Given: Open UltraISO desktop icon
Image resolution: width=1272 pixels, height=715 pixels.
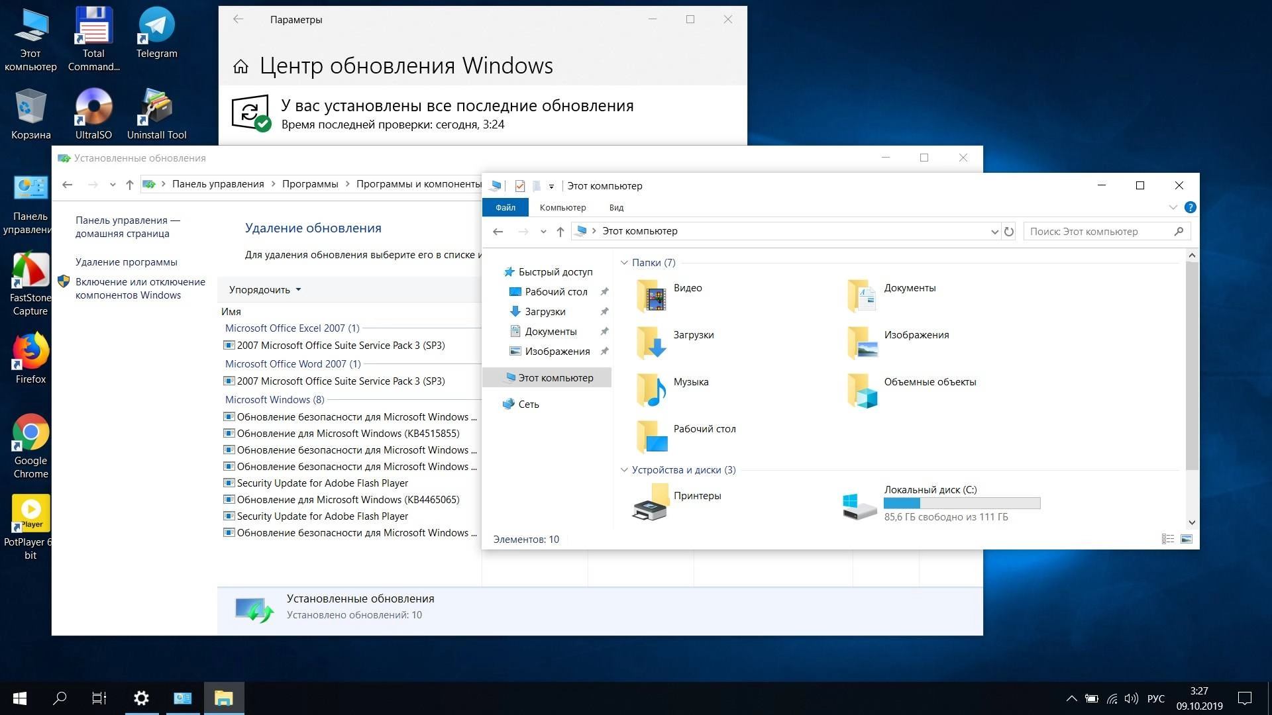Looking at the screenshot, I should [x=93, y=114].
